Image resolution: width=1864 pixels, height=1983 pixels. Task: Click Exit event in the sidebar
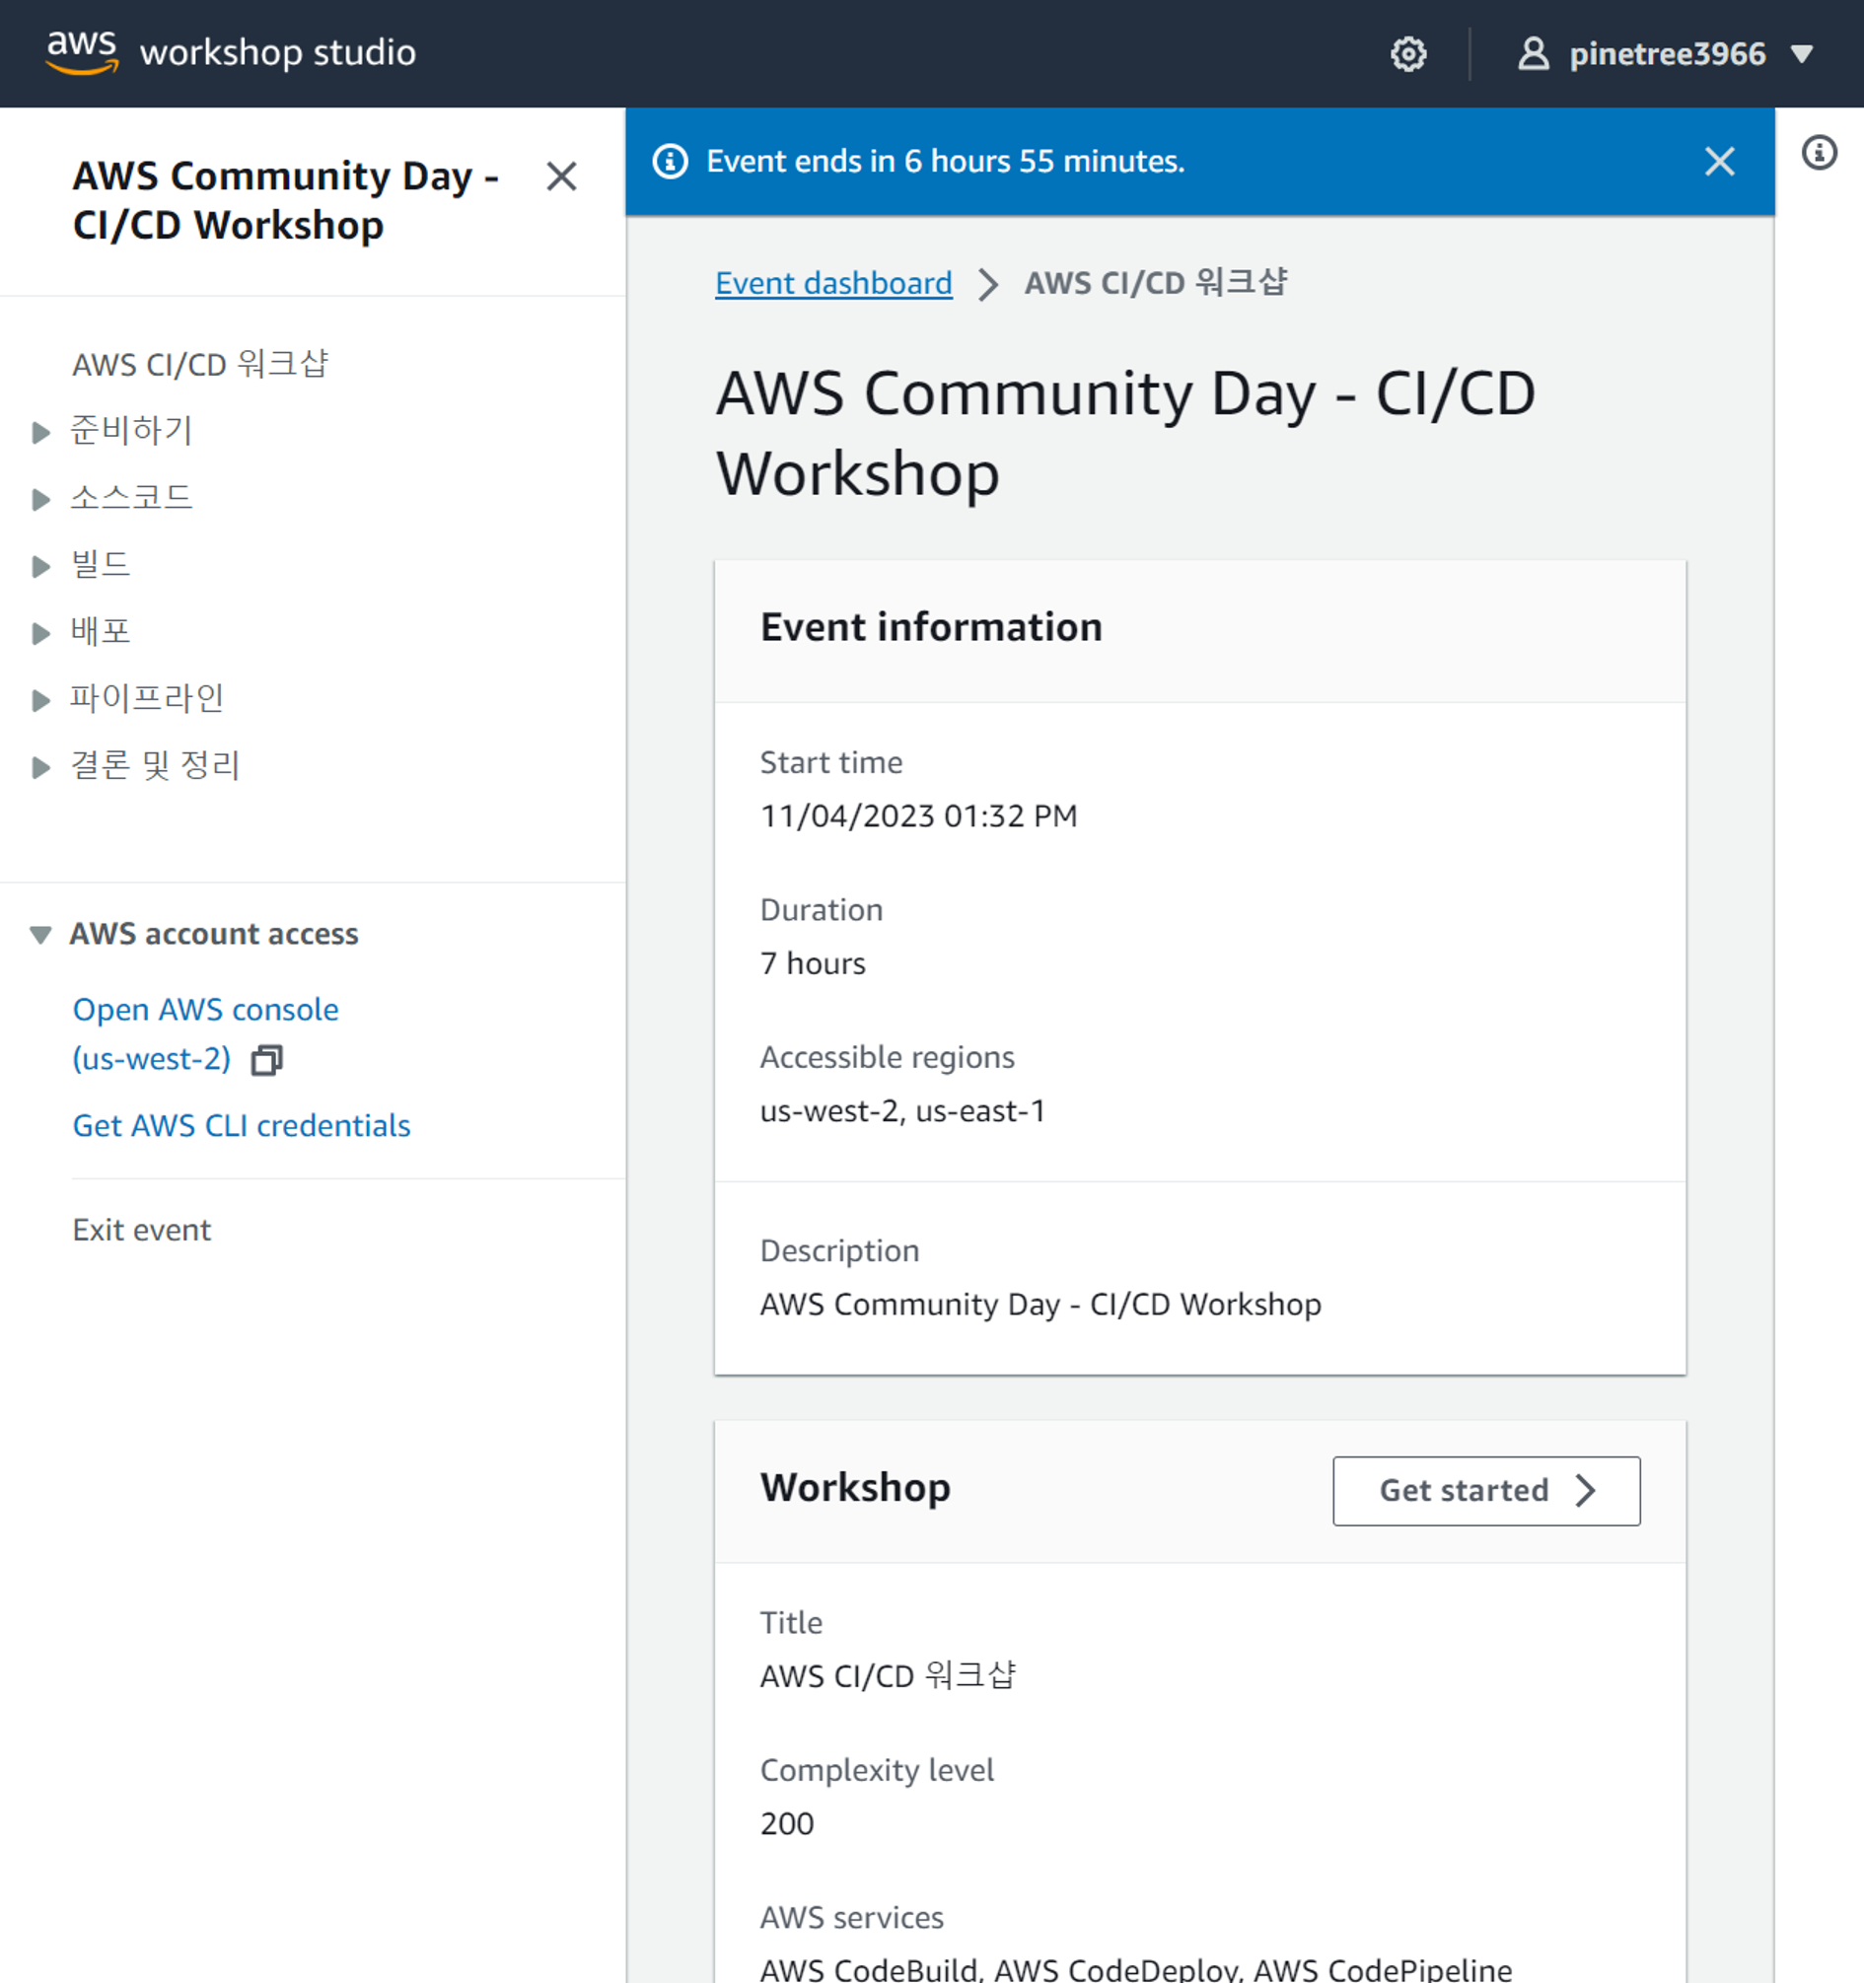(142, 1230)
